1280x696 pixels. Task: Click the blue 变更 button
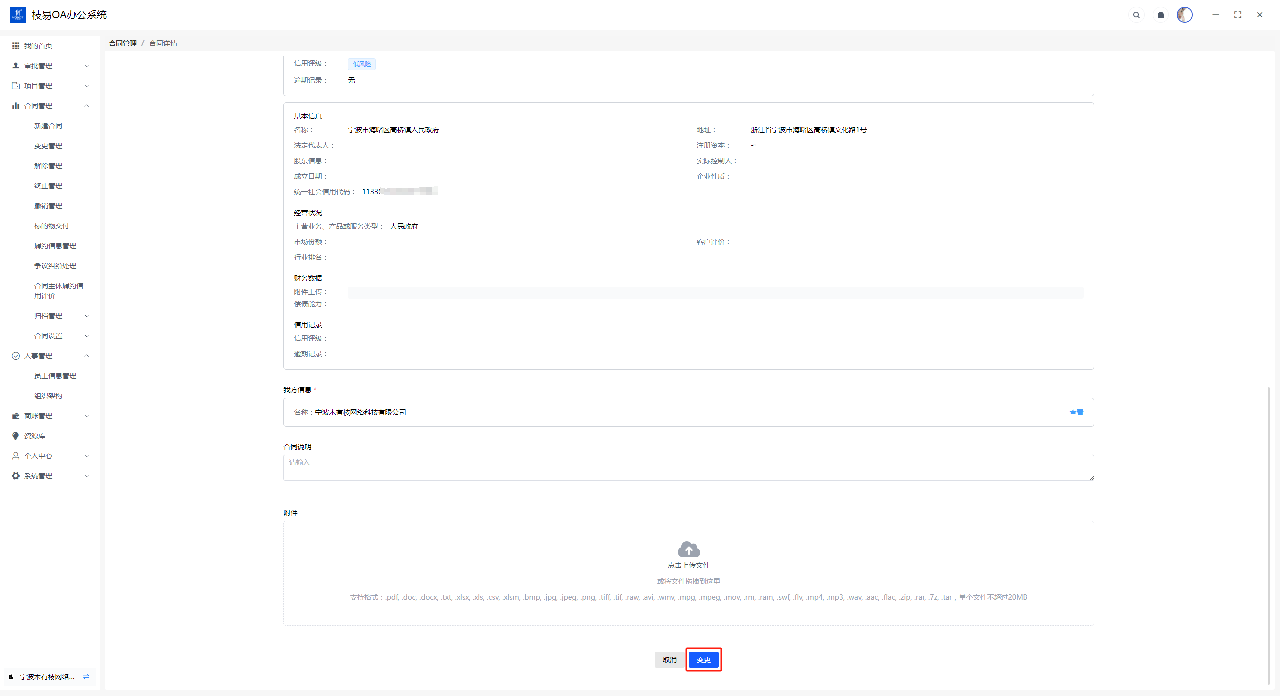(x=703, y=660)
